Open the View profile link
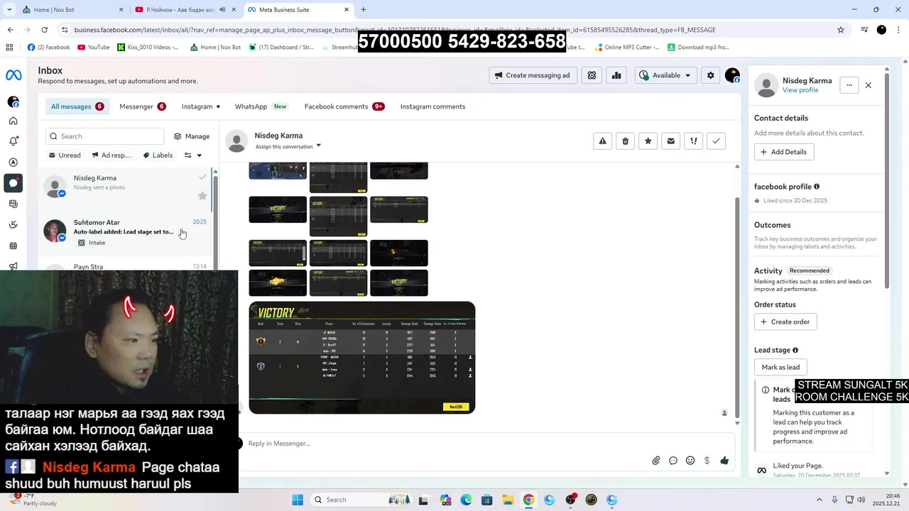The image size is (909, 511). tap(800, 90)
